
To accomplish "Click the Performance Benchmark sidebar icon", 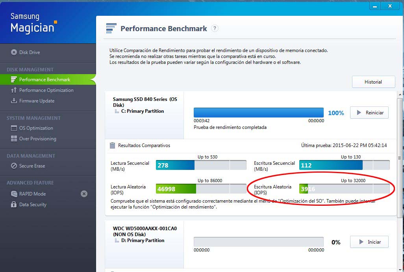I will pyautogui.click(x=14, y=79).
